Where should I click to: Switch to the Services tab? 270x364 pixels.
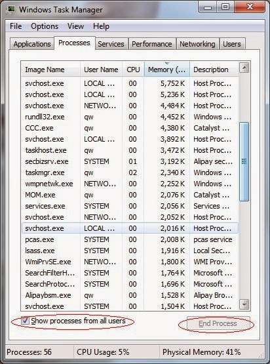tap(111, 44)
